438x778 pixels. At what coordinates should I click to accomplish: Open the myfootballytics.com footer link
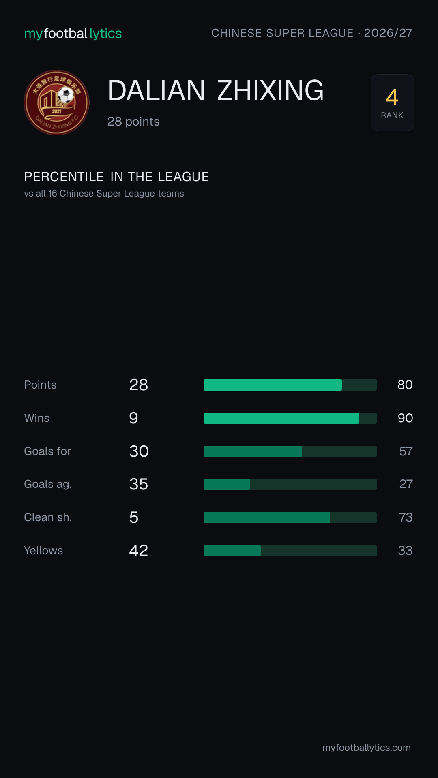pos(367,748)
